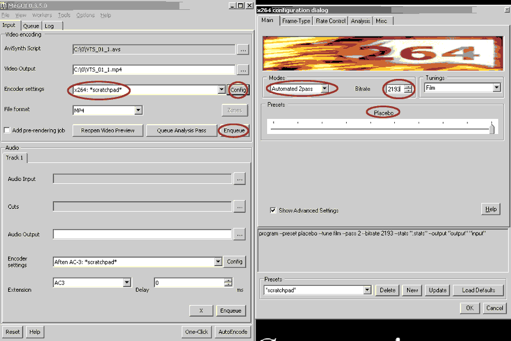Image resolution: width=511 pixels, height=341 pixels.
Task: Click the Zones button
Action: [x=235, y=110]
